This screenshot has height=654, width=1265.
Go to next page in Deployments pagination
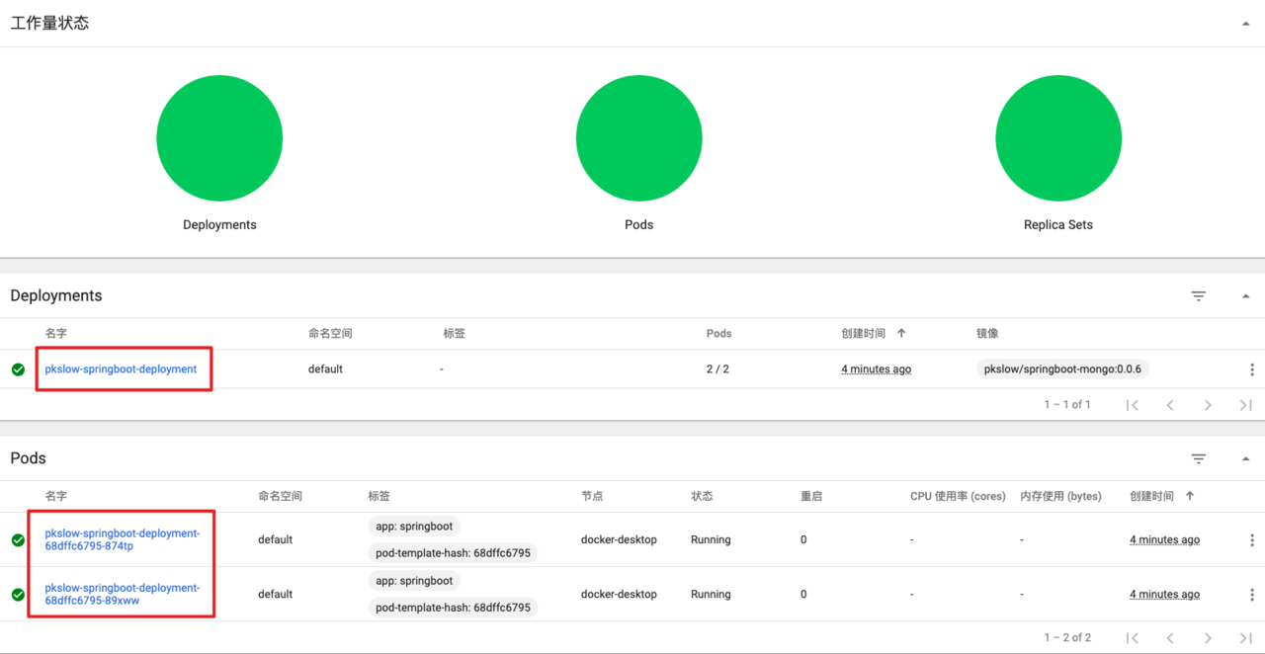click(1208, 405)
